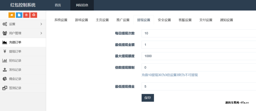The width and height of the screenshot is (256, 111).
Task: Switch to the 支付设置 tab
Action: (206, 20)
